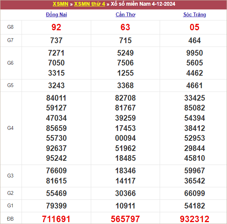
Task: Click the ĐB row label
Action: click(x=11, y=219)
